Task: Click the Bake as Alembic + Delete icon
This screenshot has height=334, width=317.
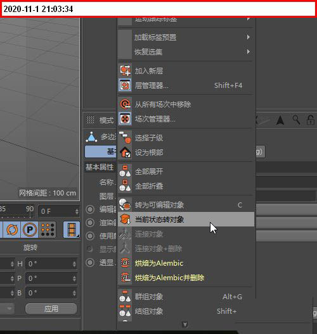Action: click(x=125, y=278)
